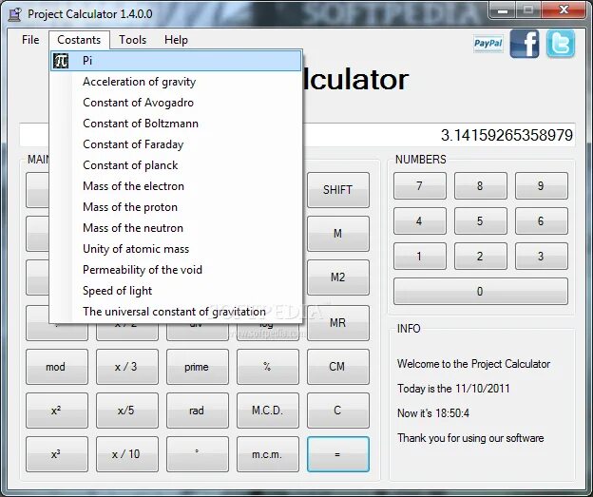This screenshot has height=497, width=593.
Task: Click the x / 3 button
Action: (127, 367)
